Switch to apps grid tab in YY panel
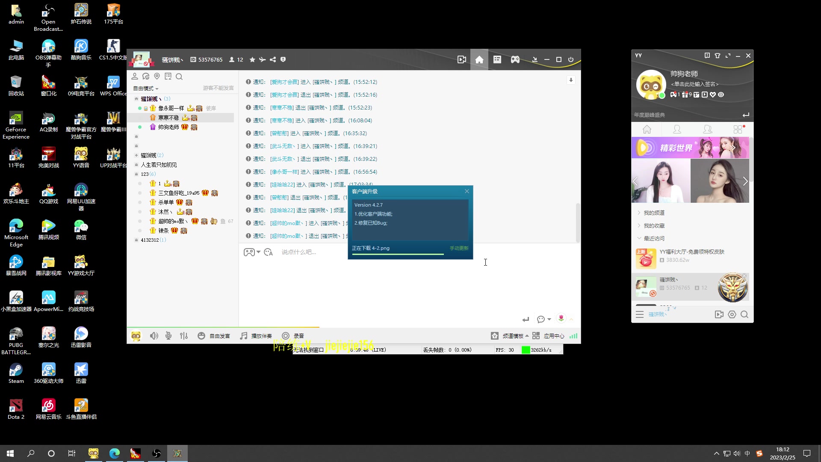 (x=738, y=129)
